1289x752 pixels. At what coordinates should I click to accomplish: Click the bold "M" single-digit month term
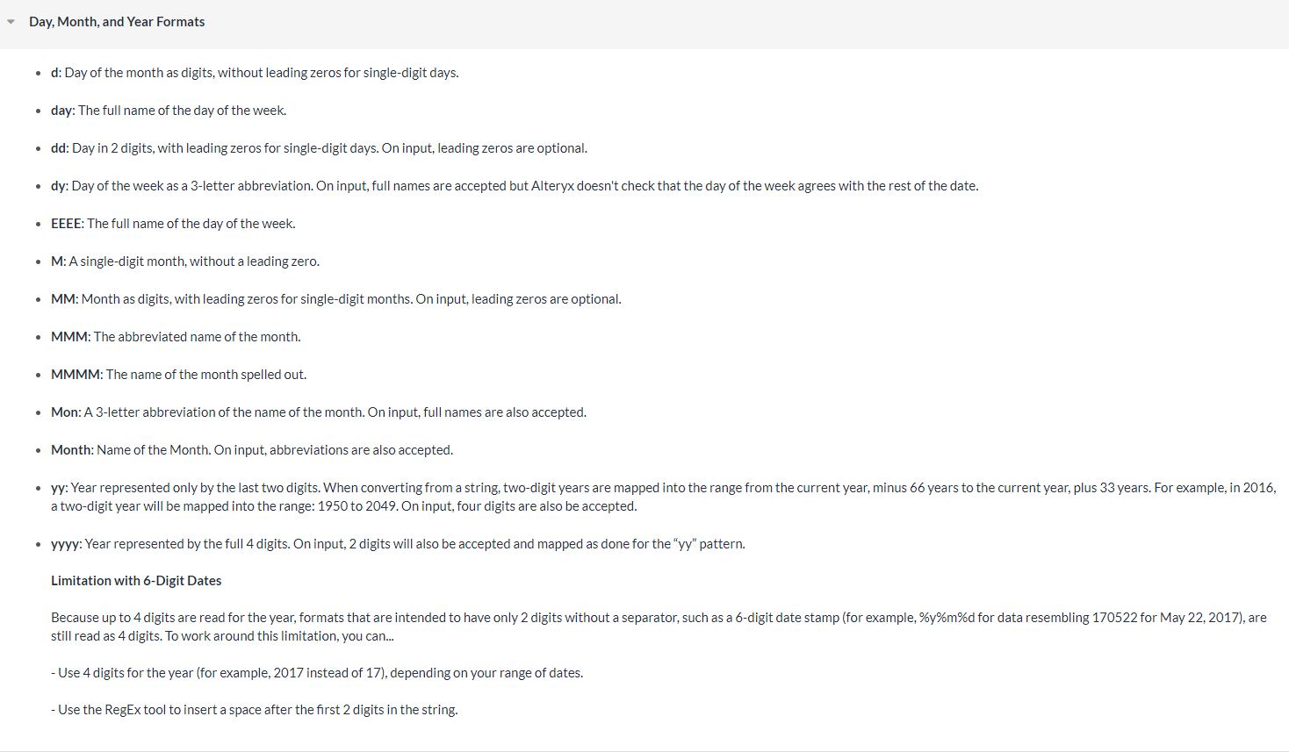pos(57,261)
